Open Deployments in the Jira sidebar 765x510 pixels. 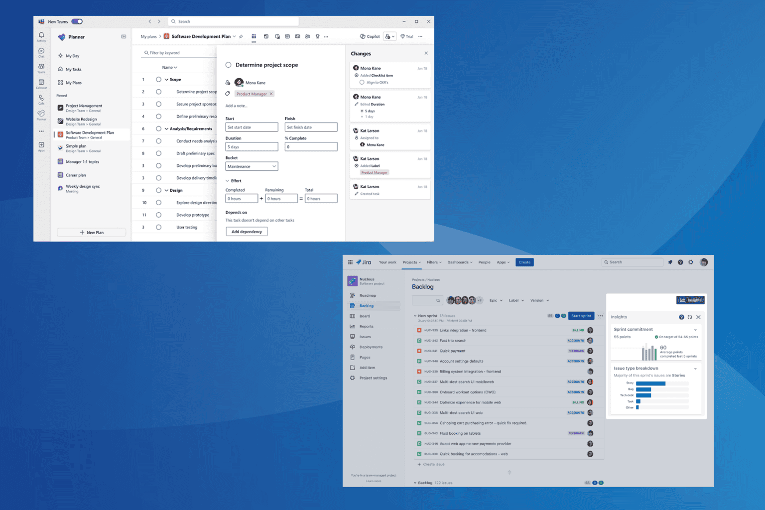[371, 347]
